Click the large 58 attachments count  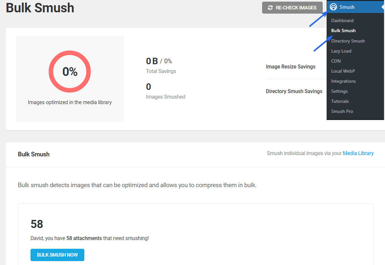pos(37,224)
